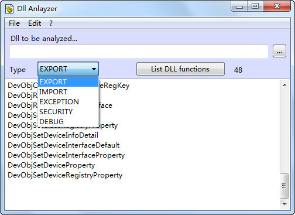This screenshot has height=215, width=295.
Task: Click the vertical scrollbar thumb
Action: pyautogui.click(x=284, y=186)
